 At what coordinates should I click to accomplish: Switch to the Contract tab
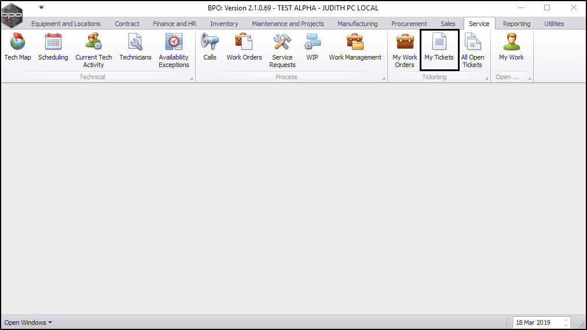pos(127,24)
